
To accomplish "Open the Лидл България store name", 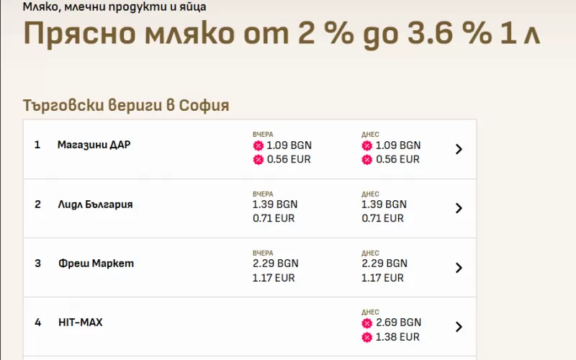I will tap(95, 204).
